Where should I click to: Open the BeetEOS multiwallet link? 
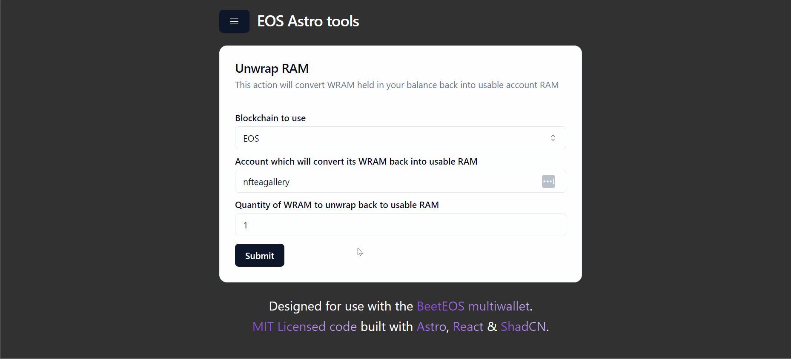pos(473,306)
